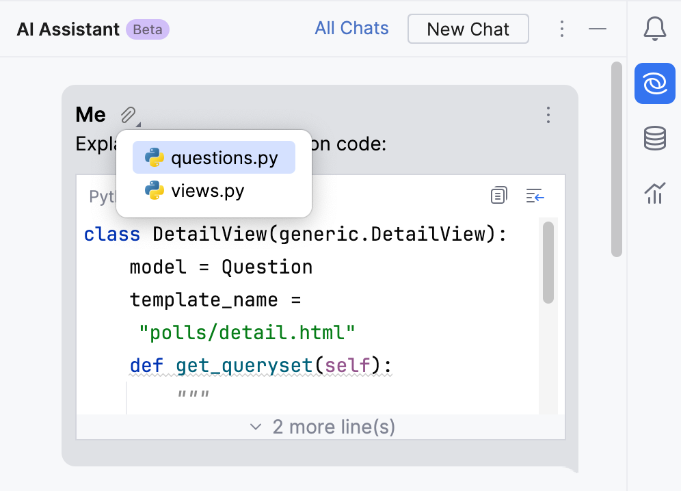Copy the code snippet to clipboard

pos(499,196)
